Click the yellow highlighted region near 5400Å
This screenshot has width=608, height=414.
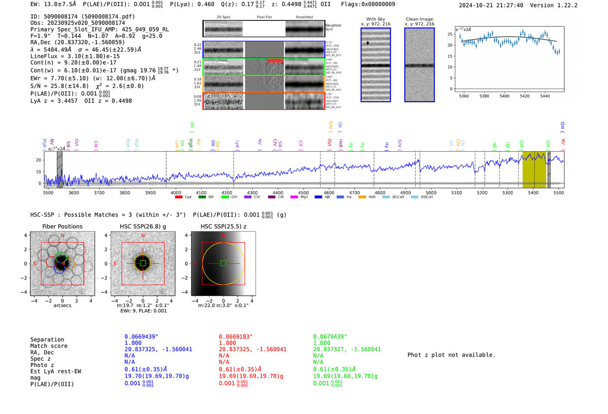coord(534,169)
